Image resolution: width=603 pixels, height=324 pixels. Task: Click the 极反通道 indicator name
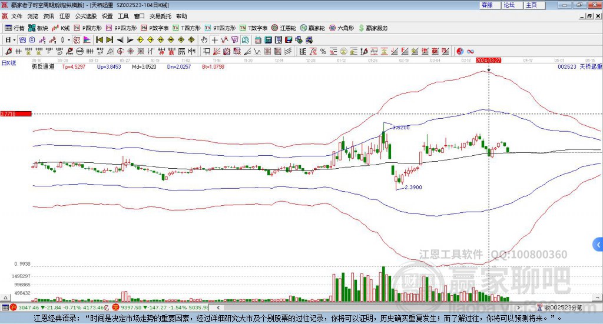point(43,66)
